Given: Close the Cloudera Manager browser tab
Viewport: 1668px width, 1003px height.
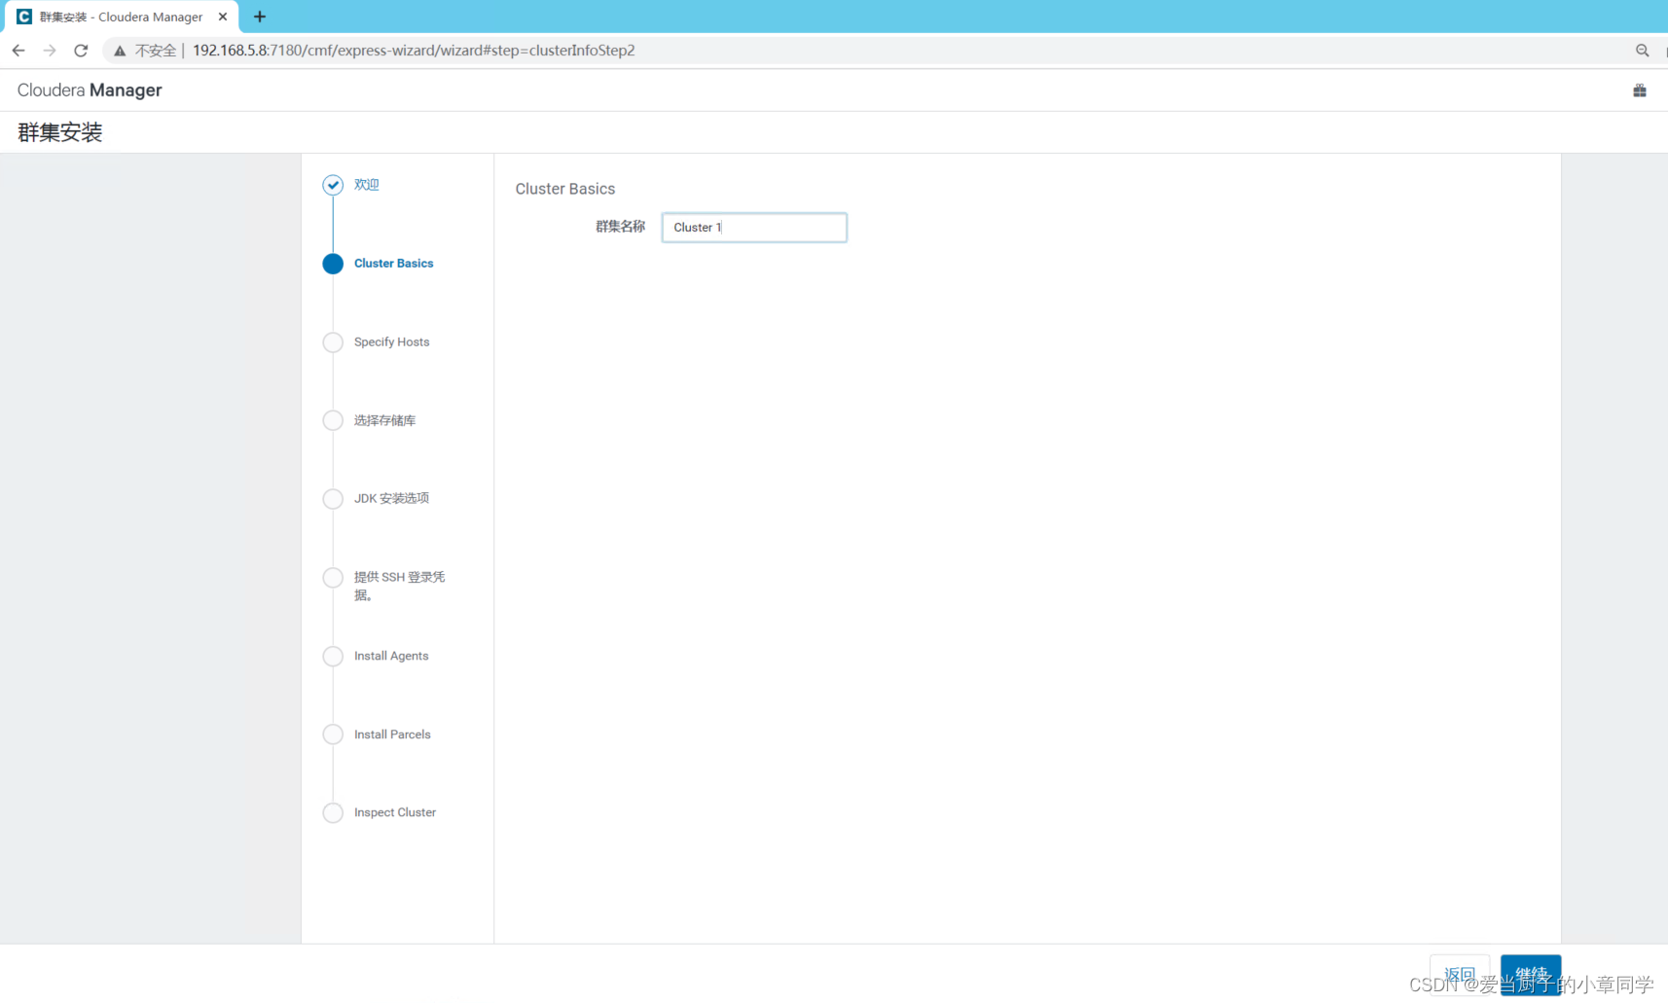Looking at the screenshot, I should (223, 17).
